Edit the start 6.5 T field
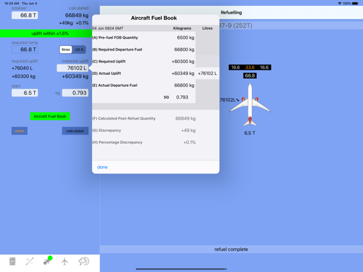Image resolution: width=363 pixels, height=272 pixels. pyautogui.click(x=25, y=93)
